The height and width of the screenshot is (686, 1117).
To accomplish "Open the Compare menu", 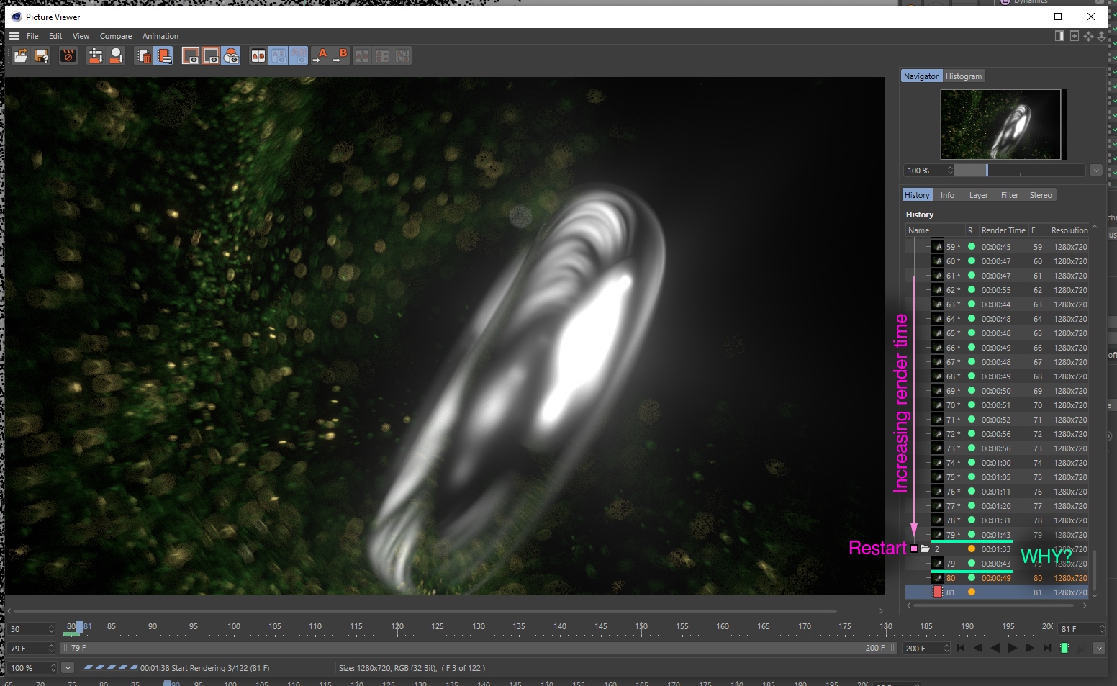I will tap(116, 36).
